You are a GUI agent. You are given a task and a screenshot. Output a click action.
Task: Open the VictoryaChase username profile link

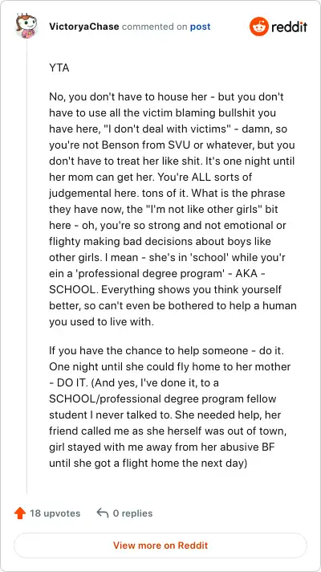pos(83,27)
